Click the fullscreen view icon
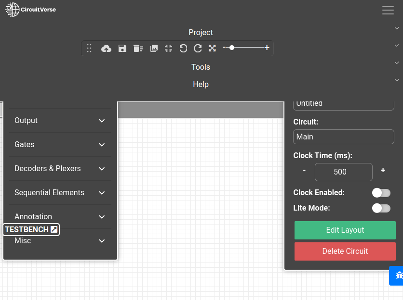 tap(212, 48)
